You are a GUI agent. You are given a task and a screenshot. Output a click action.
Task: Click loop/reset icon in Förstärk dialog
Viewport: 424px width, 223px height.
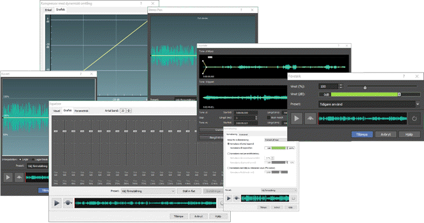point(414,118)
